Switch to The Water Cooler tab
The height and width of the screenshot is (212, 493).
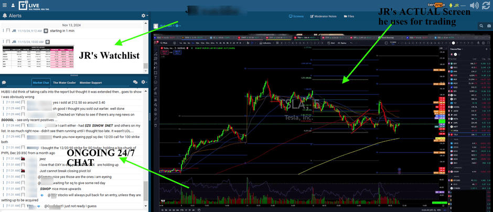(x=64, y=83)
